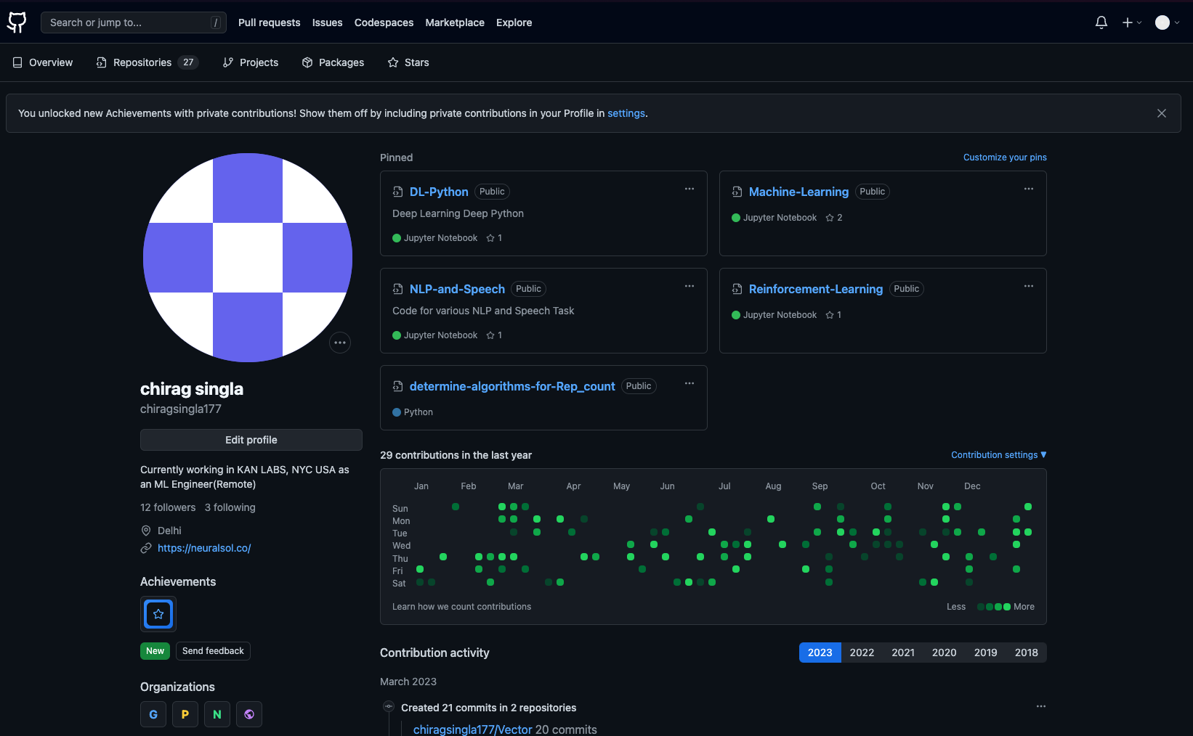
Task: Click Learn how we count contributions
Action: pos(461,607)
